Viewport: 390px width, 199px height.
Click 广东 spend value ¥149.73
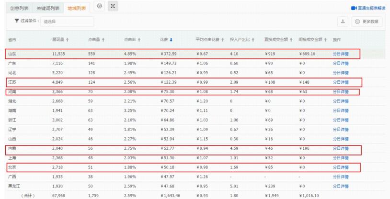coord(168,63)
